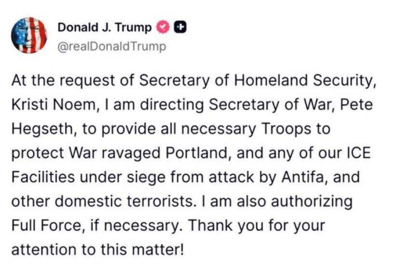Open the @realDonaldTrump handle
The width and height of the screenshot is (393, 278).
tap(112, 46)
